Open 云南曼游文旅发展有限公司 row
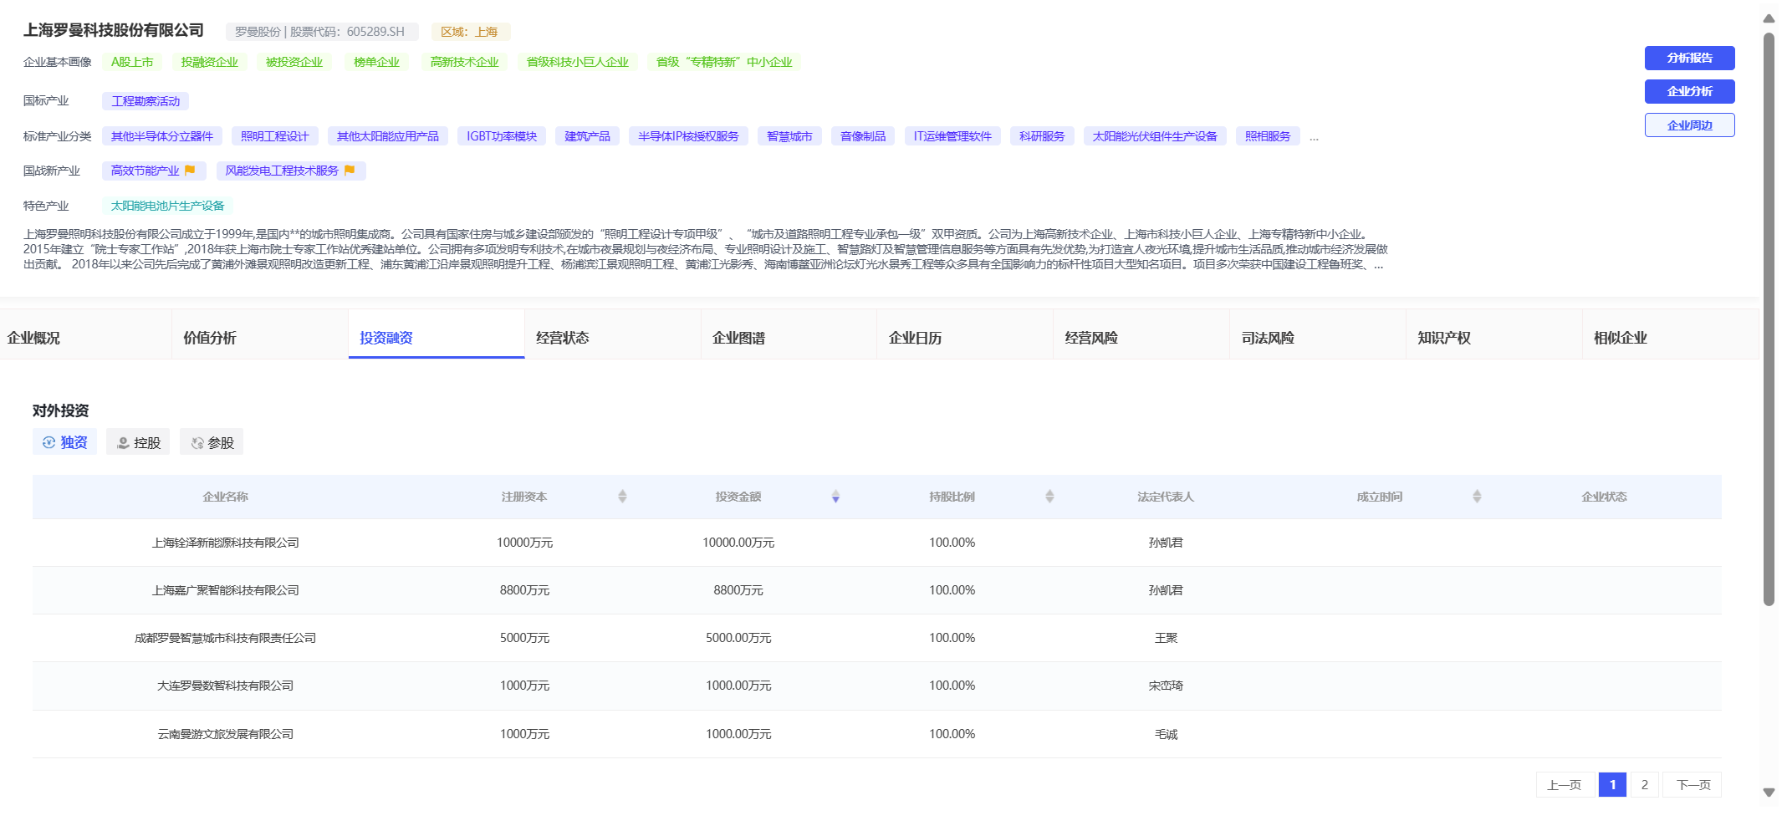 876,734
